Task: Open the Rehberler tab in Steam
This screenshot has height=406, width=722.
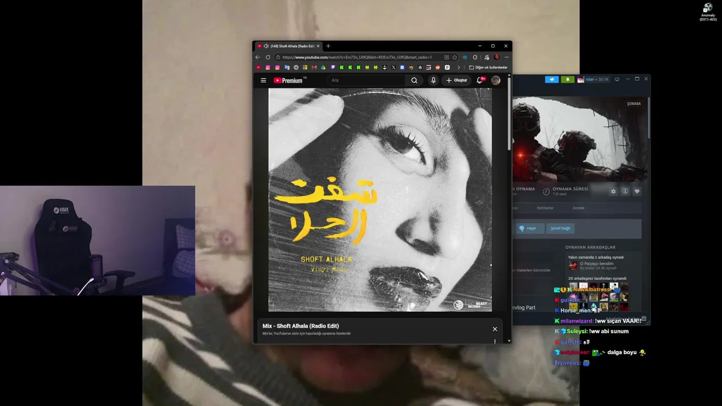Action: click(x=545, y=208)
